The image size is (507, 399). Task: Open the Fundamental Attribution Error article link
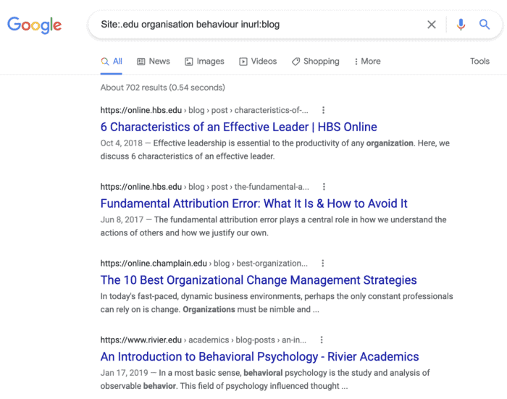tap(253, 203)
